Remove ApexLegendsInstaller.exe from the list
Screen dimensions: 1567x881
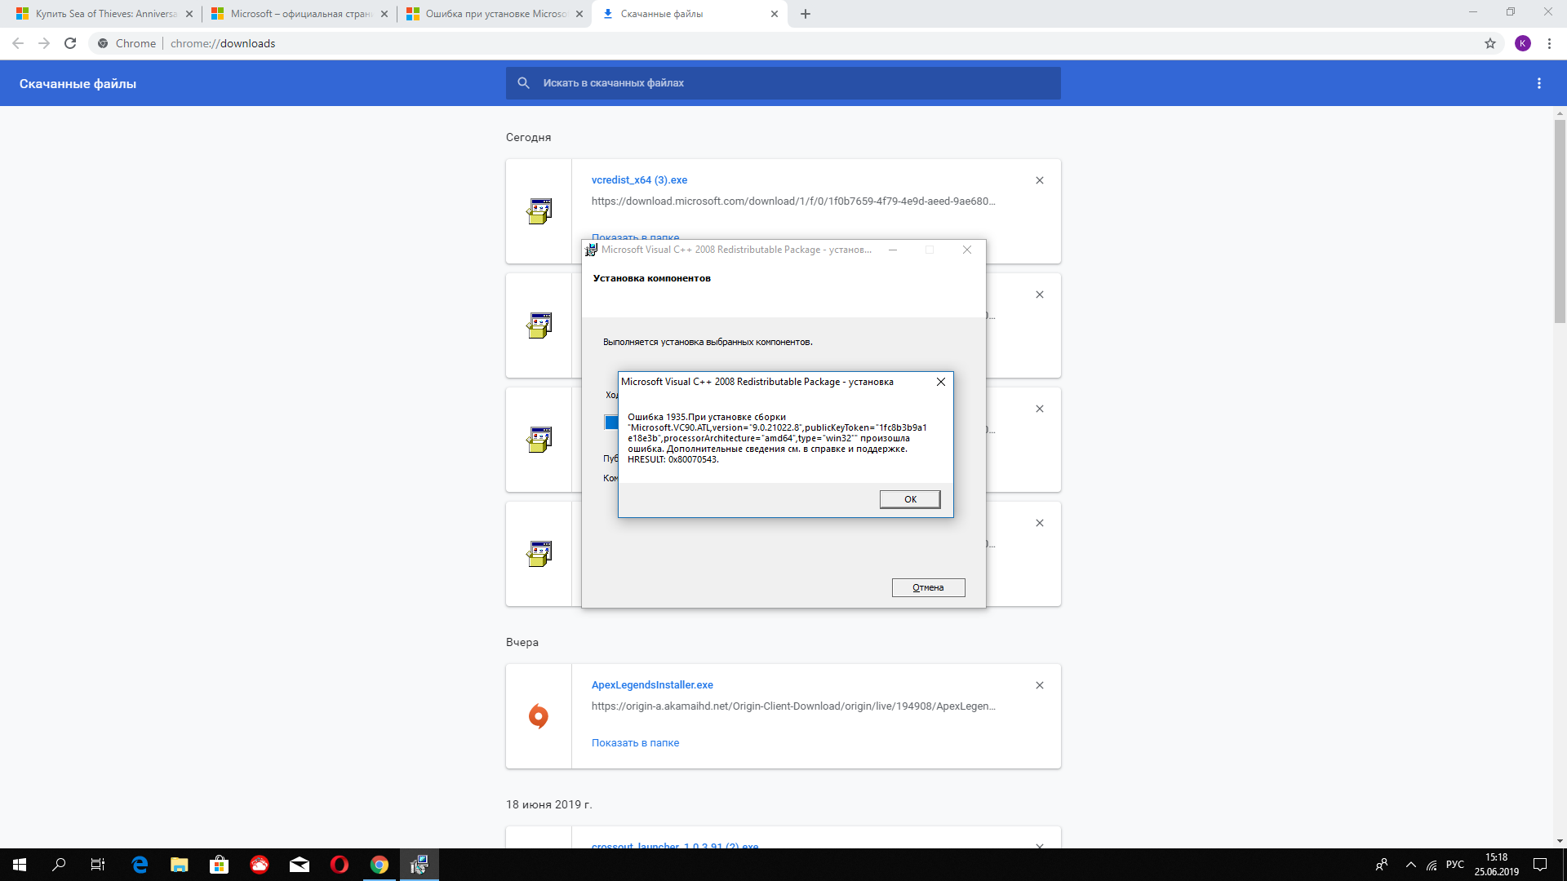point(1040,685)
